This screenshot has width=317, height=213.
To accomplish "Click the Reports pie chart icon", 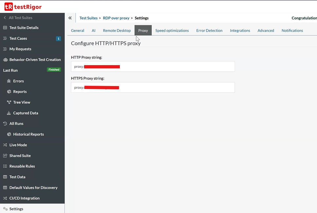I will pyautogui.click(x=9, y=92).
